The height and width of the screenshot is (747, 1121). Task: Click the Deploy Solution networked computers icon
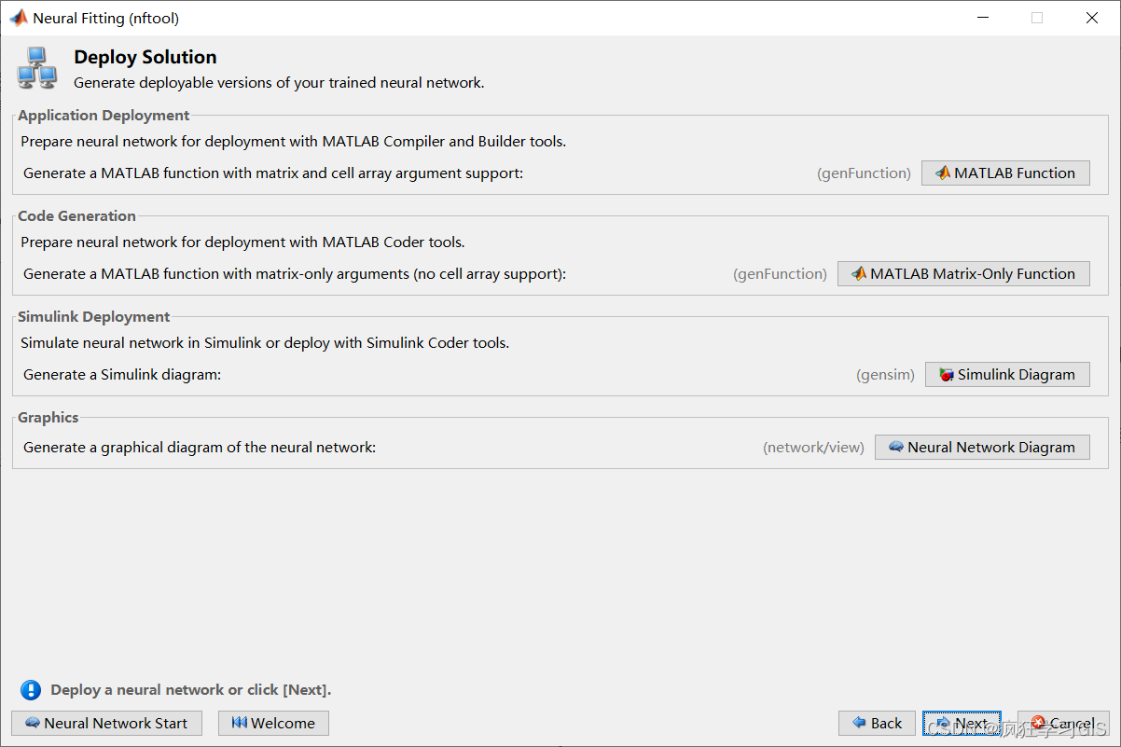pos(37,68)
